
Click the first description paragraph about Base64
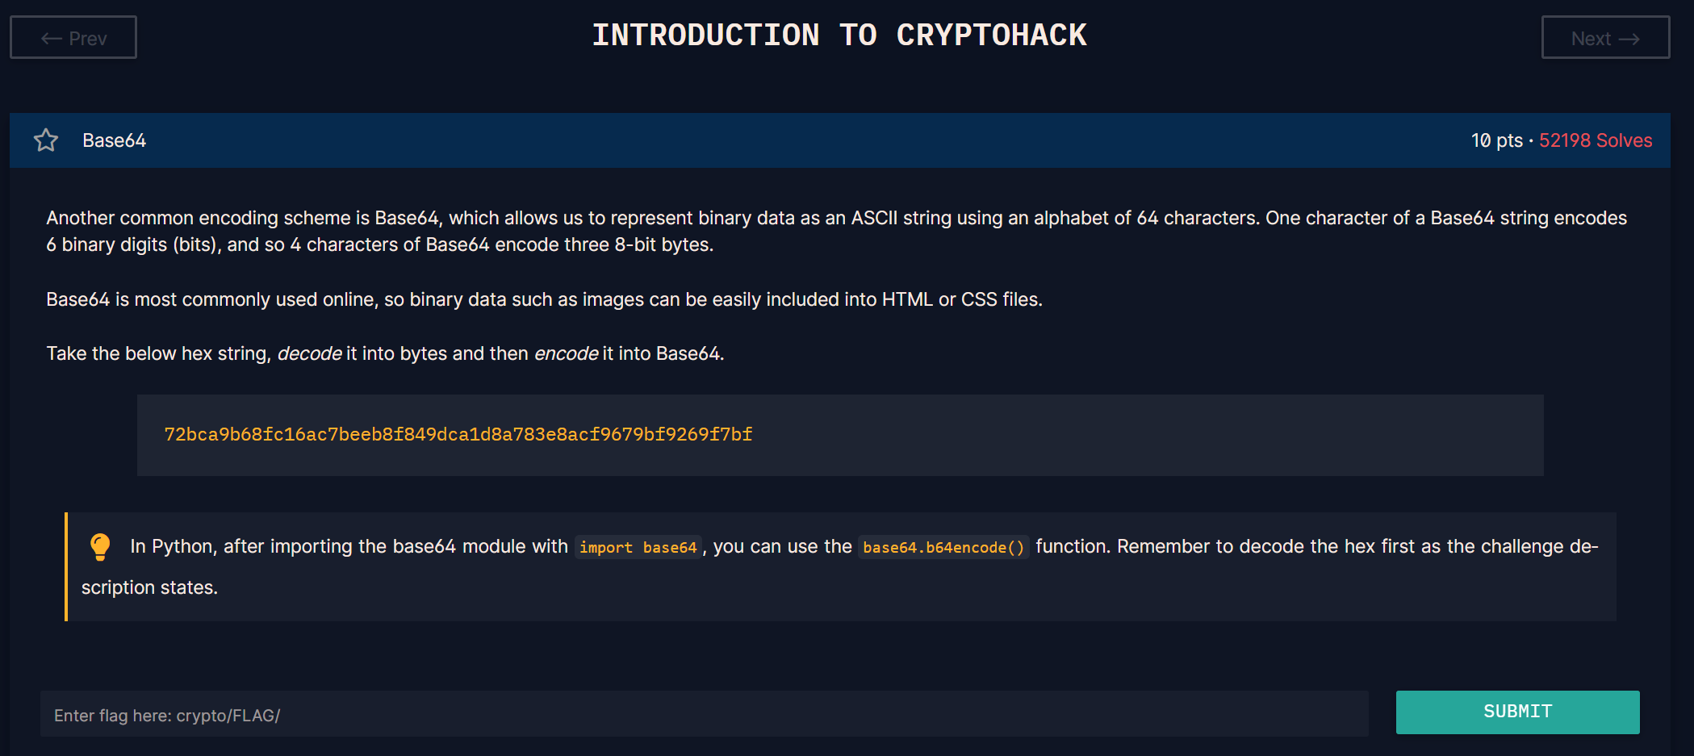pyautogui.click(x=837, y=231)
